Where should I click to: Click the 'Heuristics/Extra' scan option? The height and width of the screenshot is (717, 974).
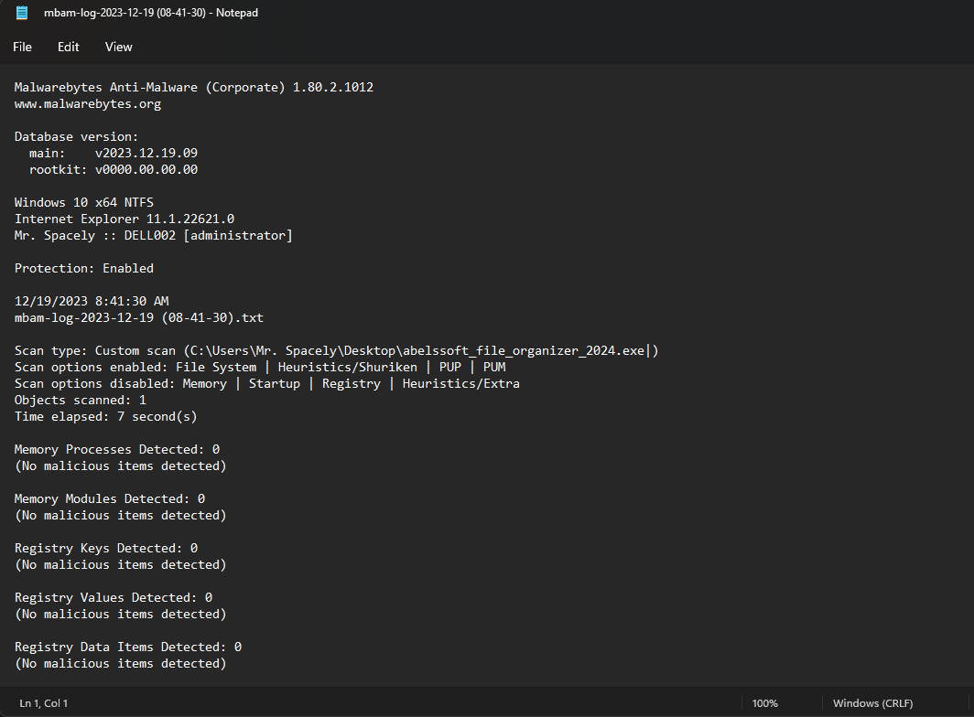click(461, 383)
